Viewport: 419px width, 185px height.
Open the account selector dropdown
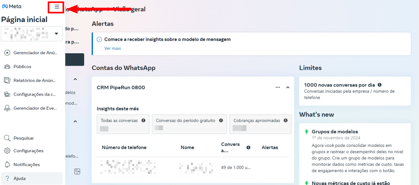click(x=56, y=34)
